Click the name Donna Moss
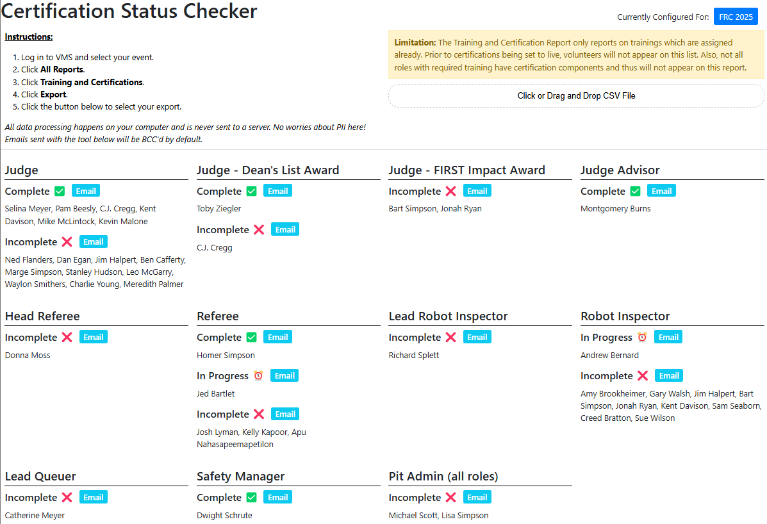The width and height of the screenshot is (767, 524). click(28, 356)
